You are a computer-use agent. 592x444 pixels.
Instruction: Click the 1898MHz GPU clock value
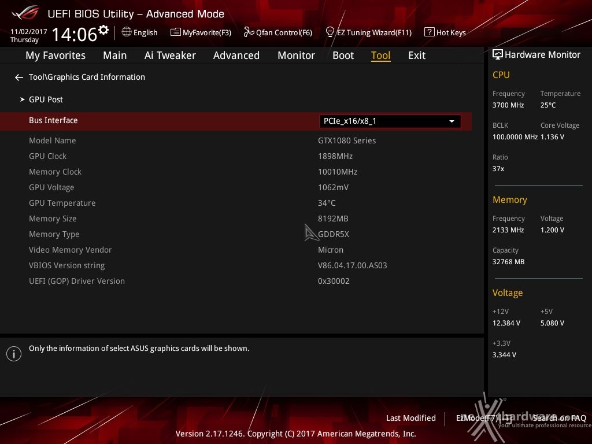(x=335, y=156)
